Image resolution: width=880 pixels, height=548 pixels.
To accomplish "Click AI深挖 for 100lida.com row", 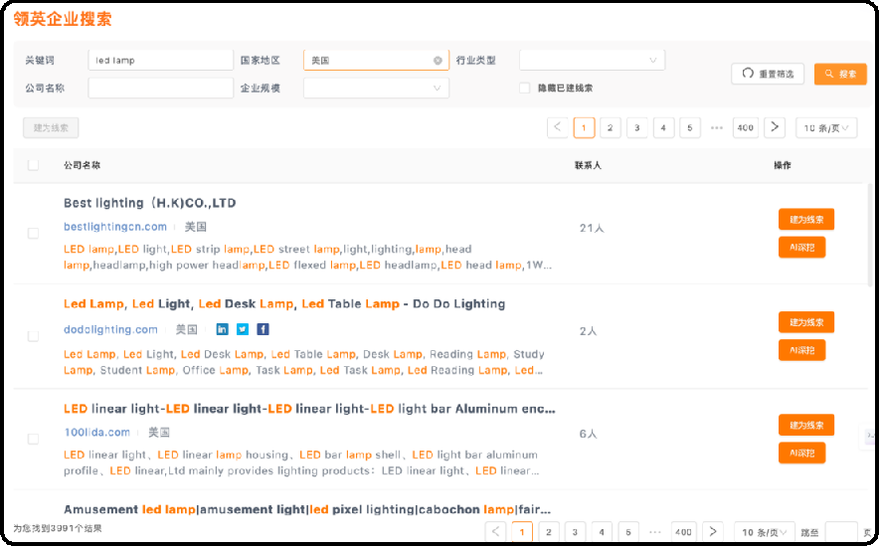I will tap(802, 454).
